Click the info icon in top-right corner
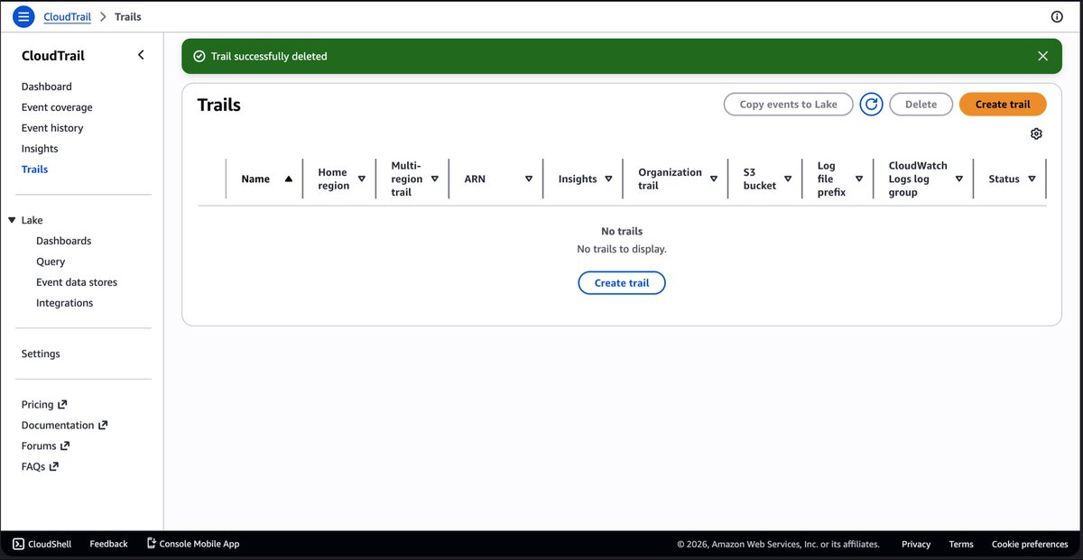The height and width of the screenshot is (560, 1083). tap(1057, 16)
